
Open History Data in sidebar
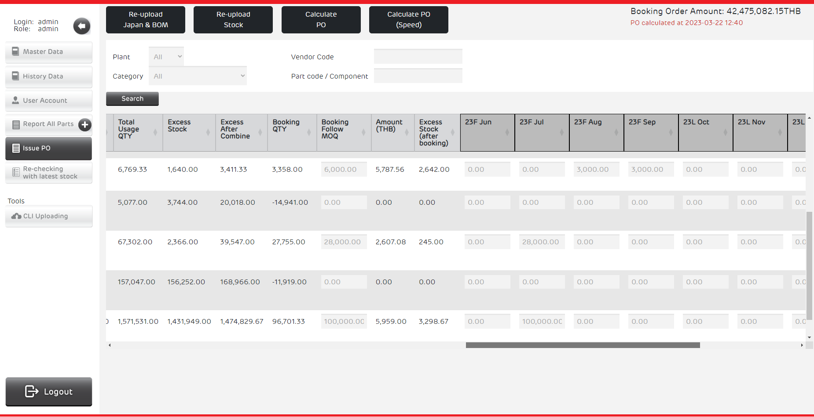click(x=49, y=76)
